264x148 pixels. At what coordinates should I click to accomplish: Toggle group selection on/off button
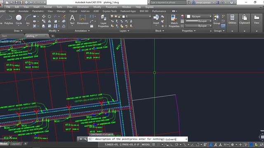[x=223, y=26]
